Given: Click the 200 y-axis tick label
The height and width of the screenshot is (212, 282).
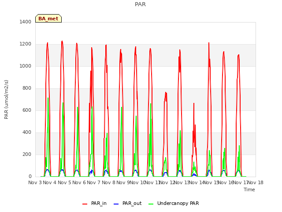Looking at the screenshot, I should coord(27,154).
